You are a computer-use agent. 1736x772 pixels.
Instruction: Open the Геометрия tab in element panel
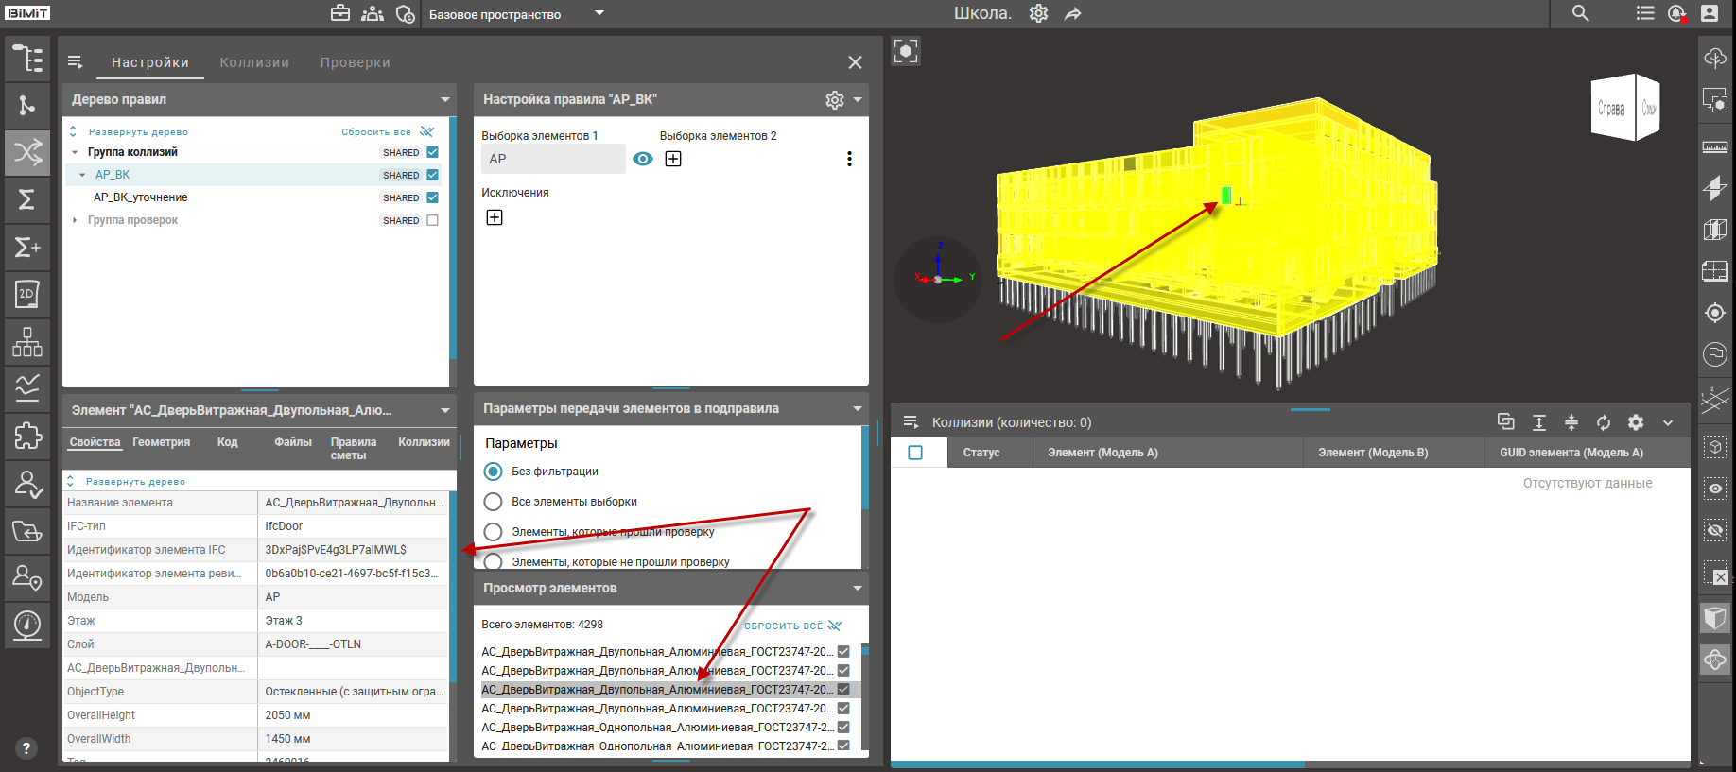click(x=161, y=442)
